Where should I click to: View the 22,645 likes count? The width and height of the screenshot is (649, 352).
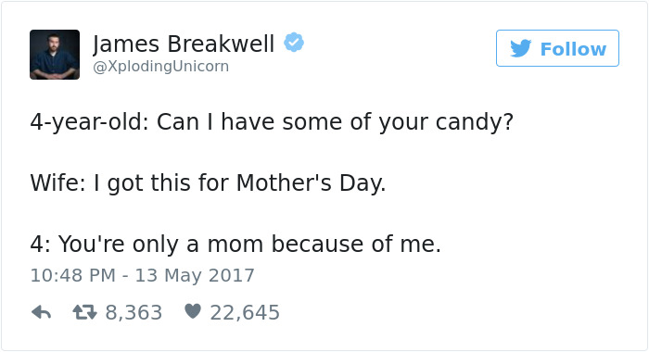point(245,313)
